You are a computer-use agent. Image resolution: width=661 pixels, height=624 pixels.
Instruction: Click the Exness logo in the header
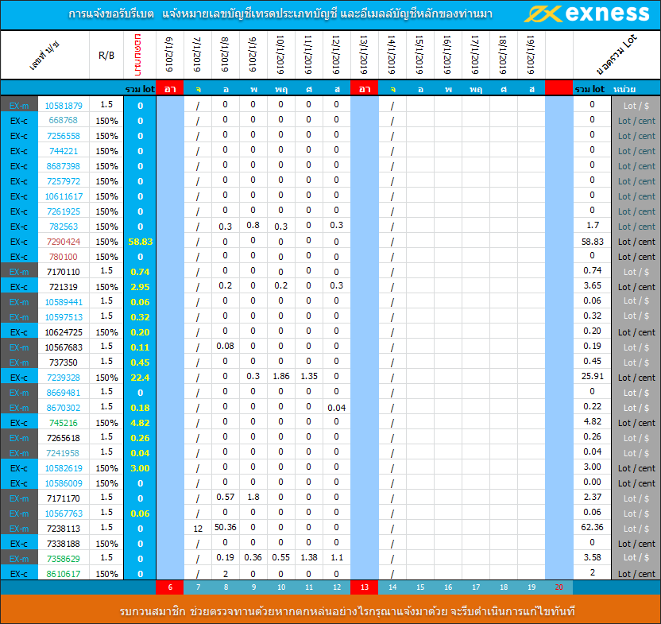tap(587, 14)
